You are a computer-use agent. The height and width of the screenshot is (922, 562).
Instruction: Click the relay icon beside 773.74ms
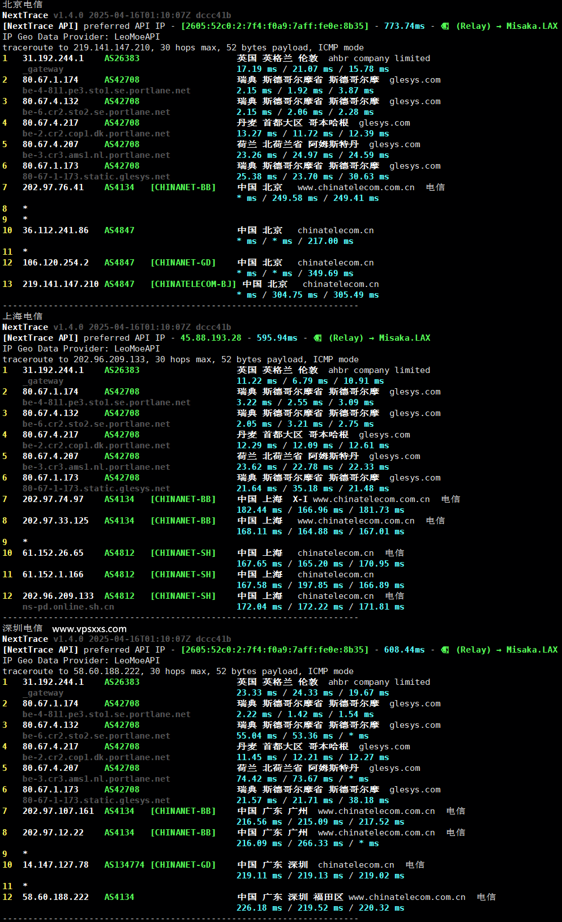pyautogui.click(x=445, y=26)
